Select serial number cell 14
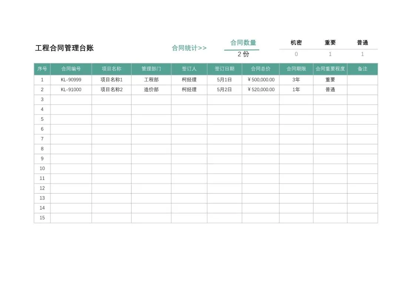 pos(42,208)
